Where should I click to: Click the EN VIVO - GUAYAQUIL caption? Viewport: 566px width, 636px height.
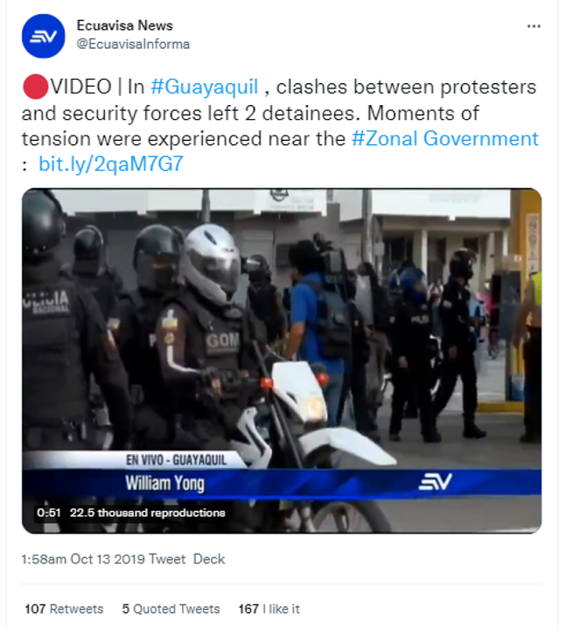[176, 460]
